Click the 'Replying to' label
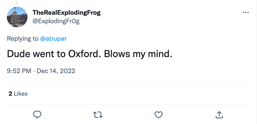Viewport: 257px width, 124px height. (23, 39)
